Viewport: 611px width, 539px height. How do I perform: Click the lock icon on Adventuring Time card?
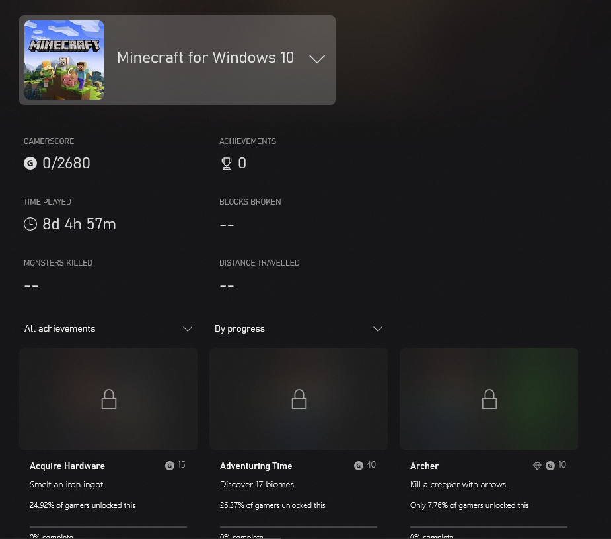pos(299,399)
